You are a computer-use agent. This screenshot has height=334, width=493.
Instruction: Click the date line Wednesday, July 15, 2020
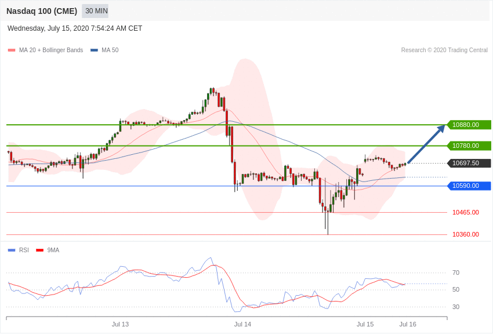(x=75, y=28)
